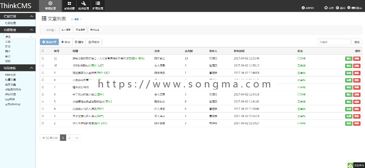
Task: Click the toolbar 删除 delete button
Action: [x=79, y=42]
